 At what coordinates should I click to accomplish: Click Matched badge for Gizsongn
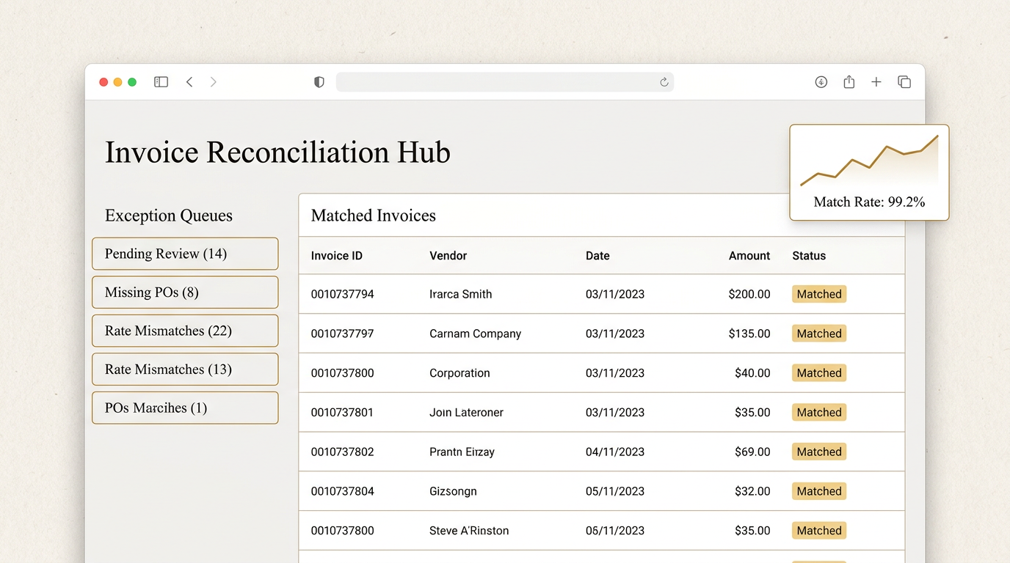[819, 491]
